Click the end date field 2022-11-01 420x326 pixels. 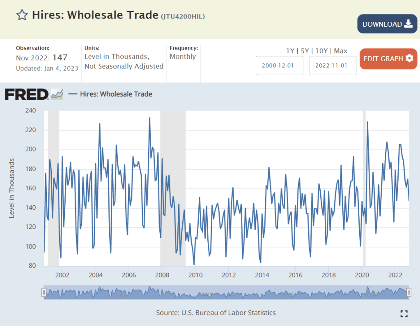click(x=333, y=66)
